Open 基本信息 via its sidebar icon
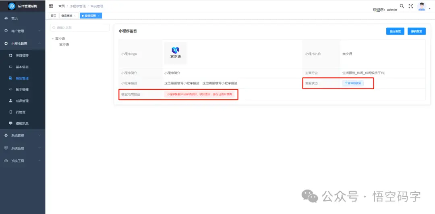 (10, 67)
